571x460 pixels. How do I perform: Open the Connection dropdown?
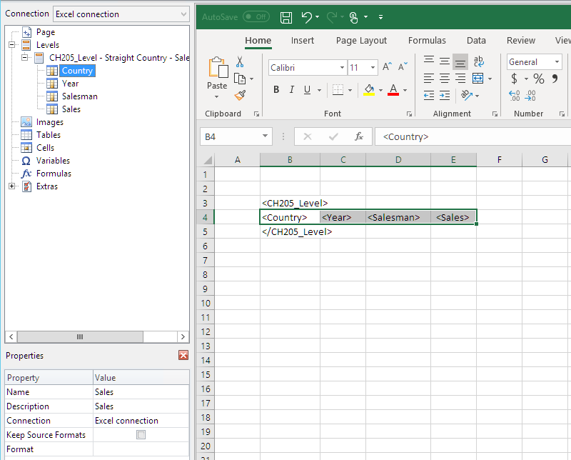(x=121, y=14)
